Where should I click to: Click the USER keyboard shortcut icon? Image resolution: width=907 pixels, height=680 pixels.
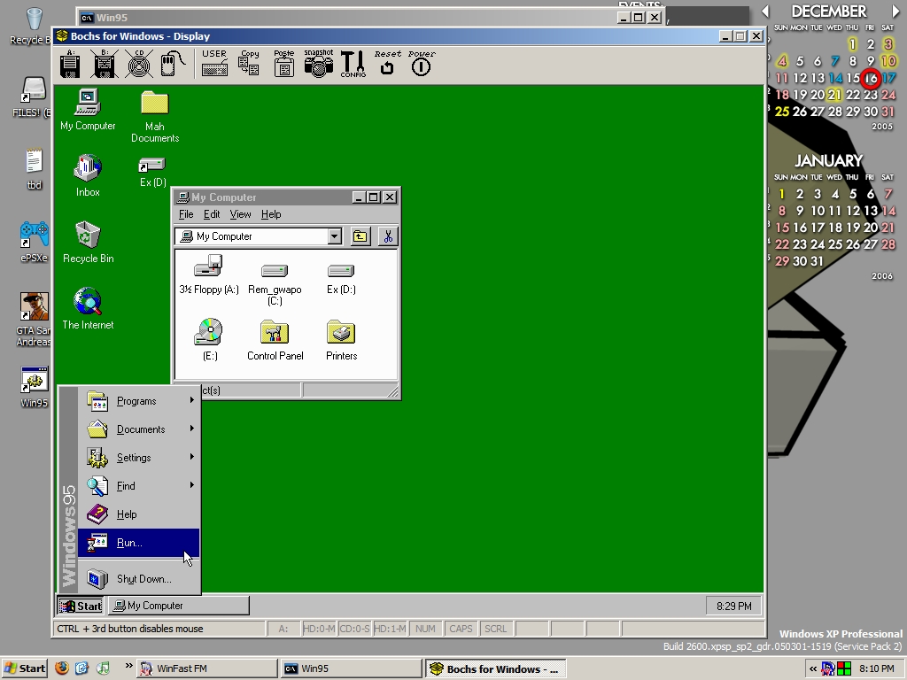pos(214,64)
